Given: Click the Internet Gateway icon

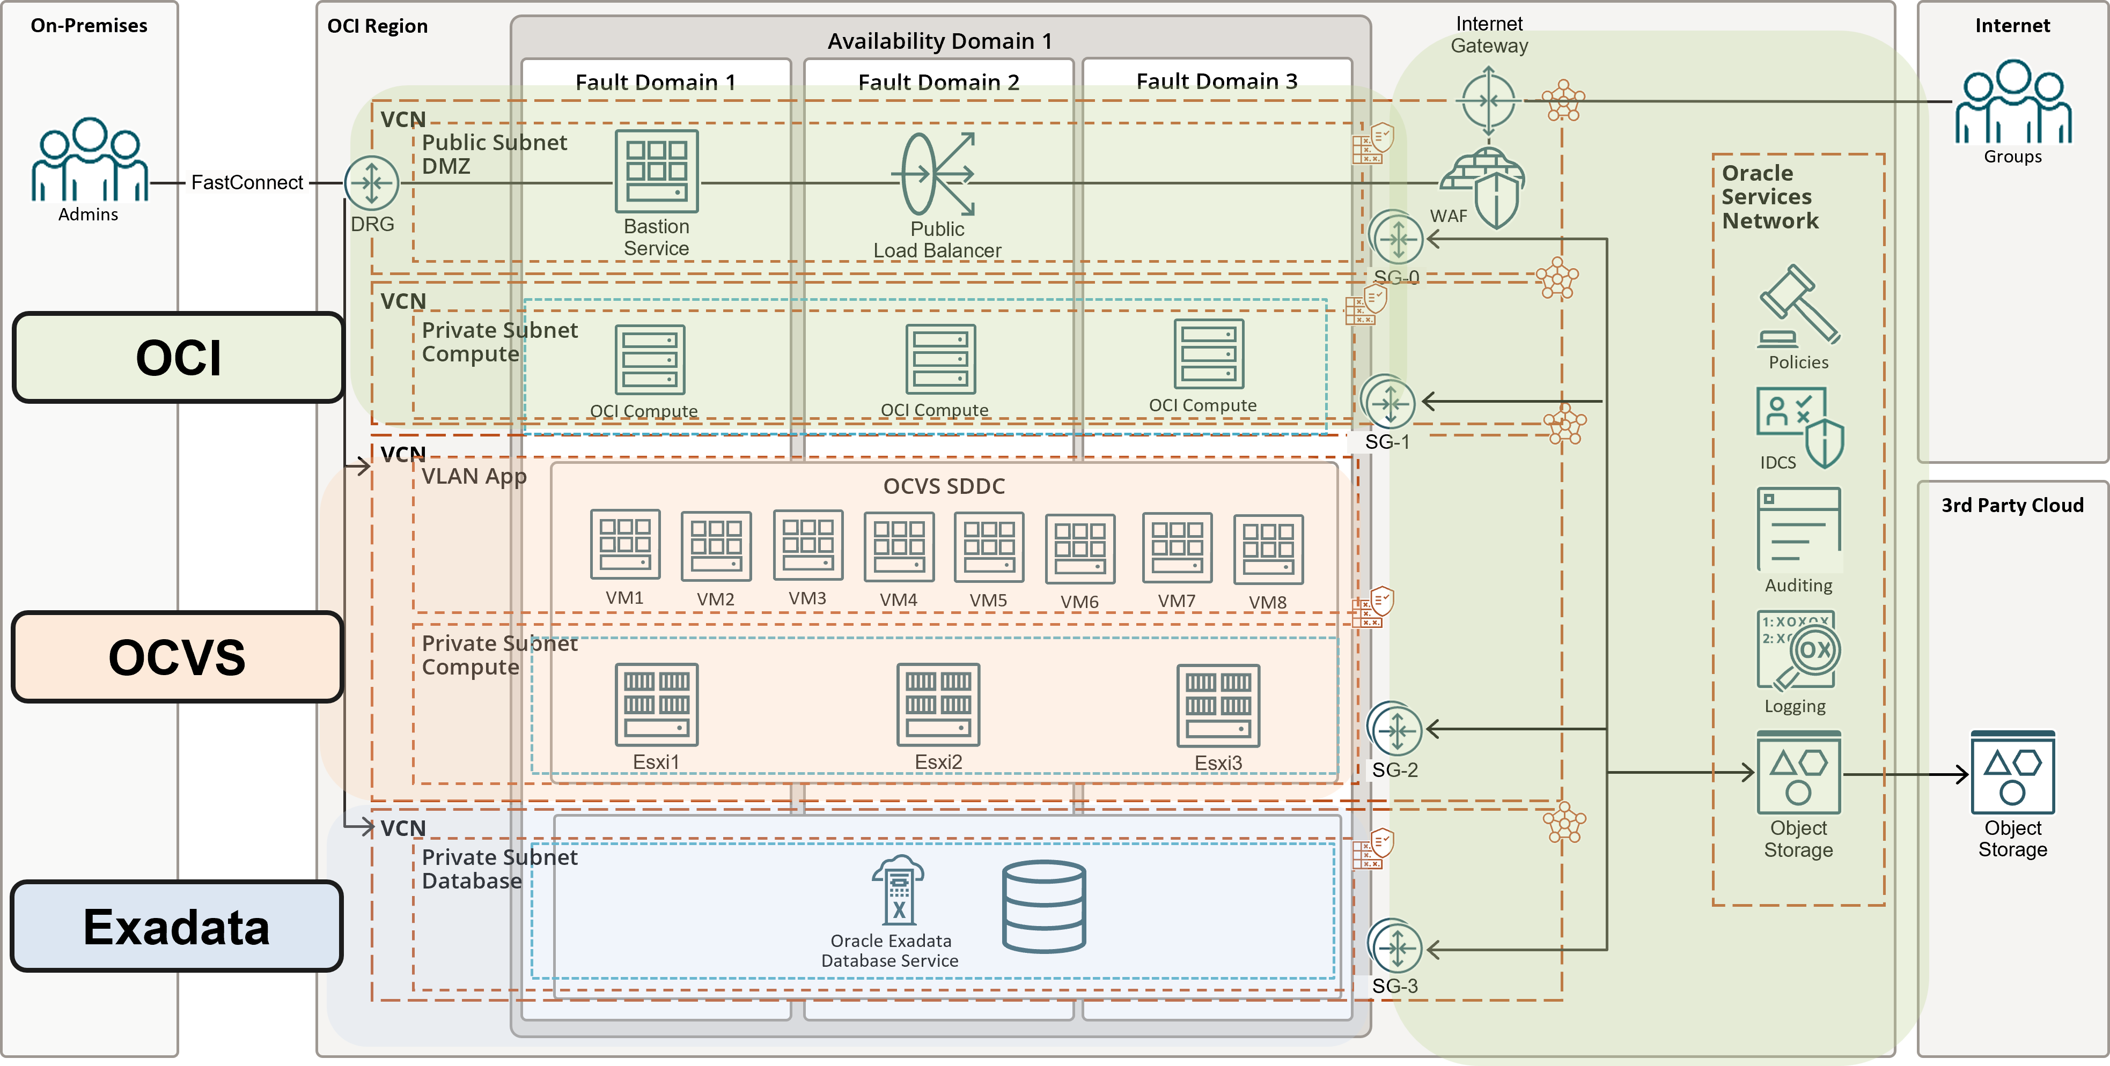Looking at the screenshot, I should pos(1488,101).
